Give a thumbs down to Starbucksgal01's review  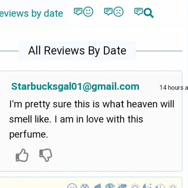point(46,155)
